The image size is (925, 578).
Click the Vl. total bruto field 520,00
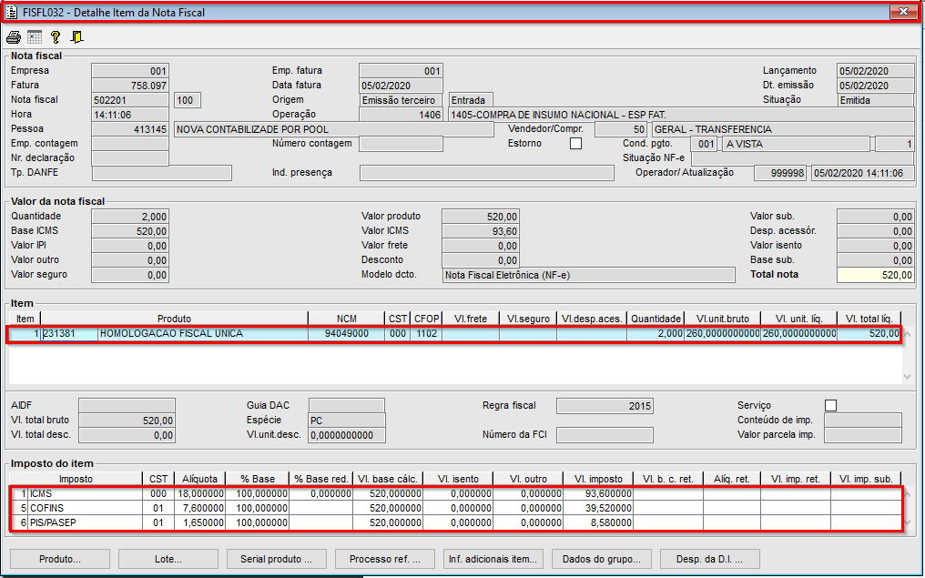click(127, 421)
